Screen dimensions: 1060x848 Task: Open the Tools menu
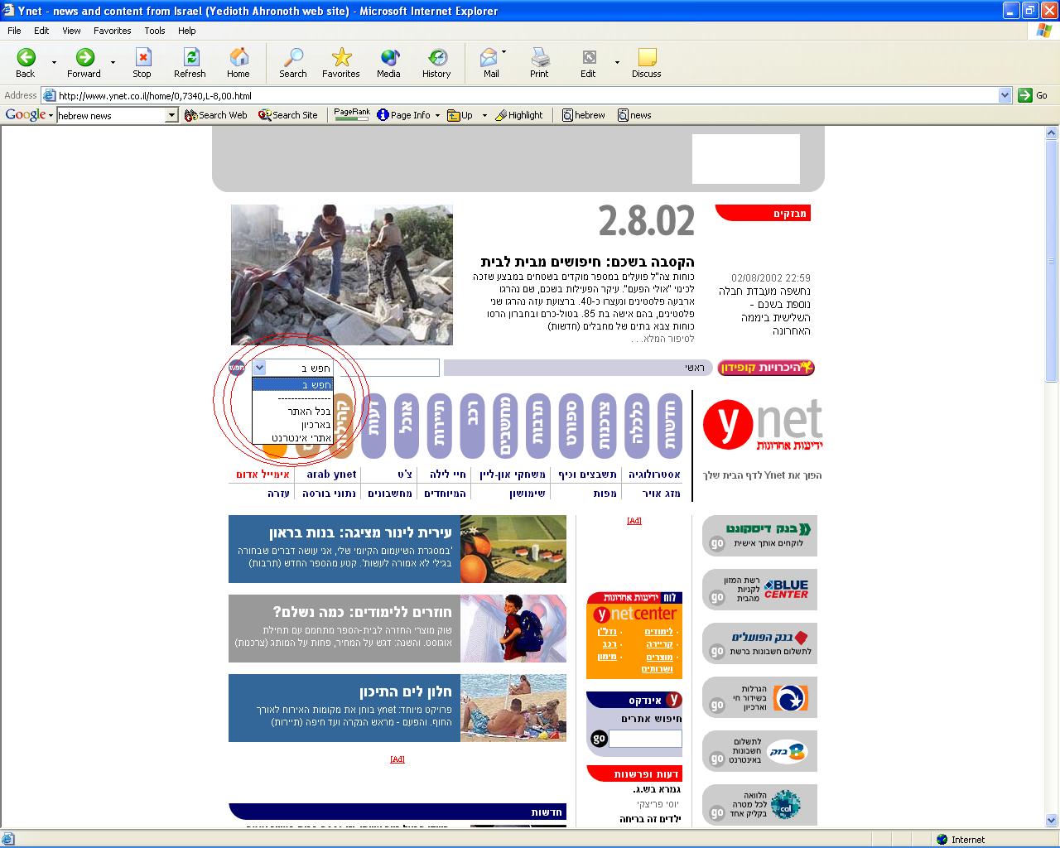[155, 31]
